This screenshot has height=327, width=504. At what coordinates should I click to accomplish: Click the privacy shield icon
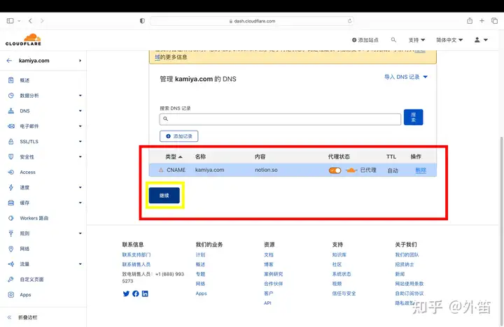142,21
